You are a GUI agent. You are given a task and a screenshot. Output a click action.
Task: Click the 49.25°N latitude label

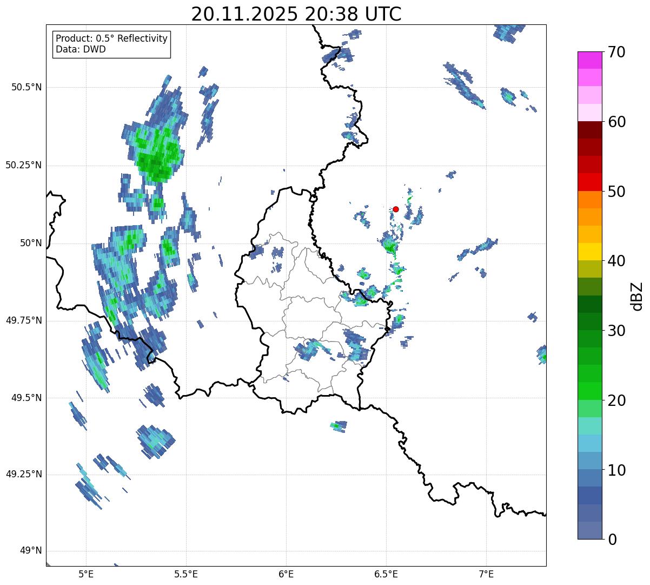[x=24, y=475]
